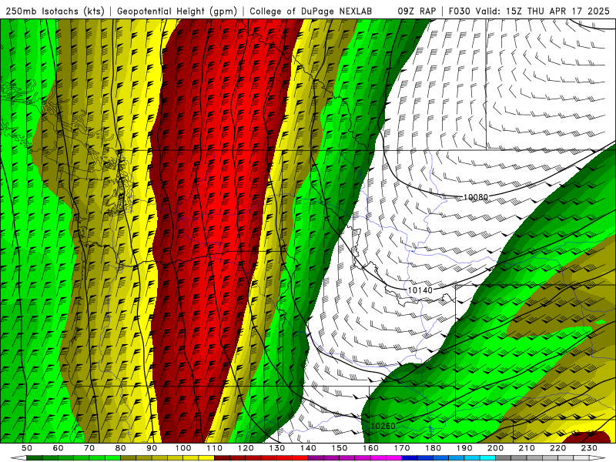The image size is (616, 462).
Task: Click the 100 knot color scale label
Action: click(183, 448)
